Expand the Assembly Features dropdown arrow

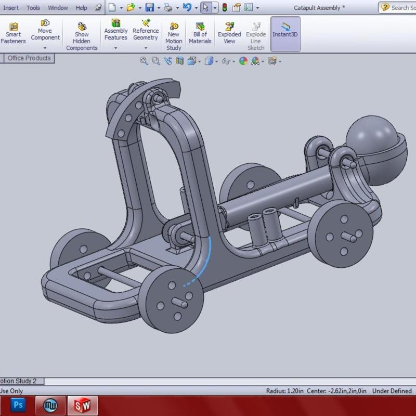pyautogui.click(x=115, y=48)
